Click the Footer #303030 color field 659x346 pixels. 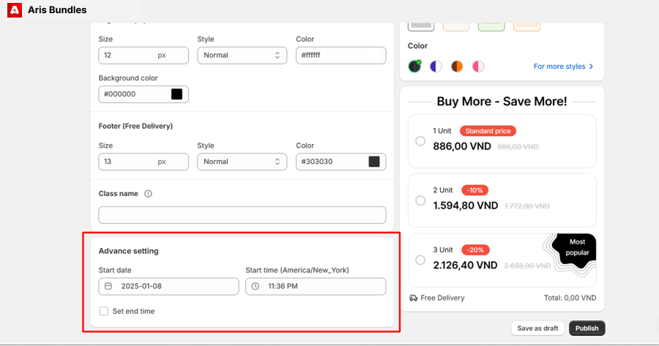pyautogui.click(x=340, y=162)
